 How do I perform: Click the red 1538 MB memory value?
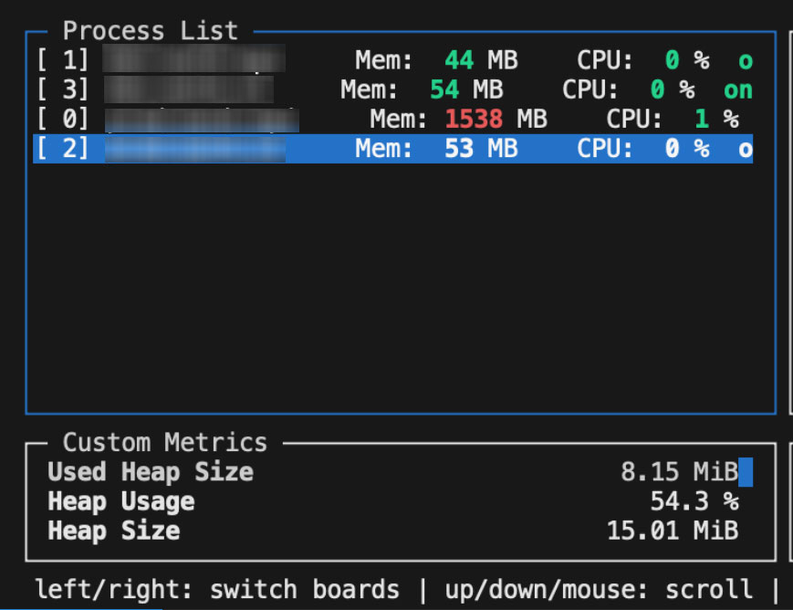tap(474, 119)
